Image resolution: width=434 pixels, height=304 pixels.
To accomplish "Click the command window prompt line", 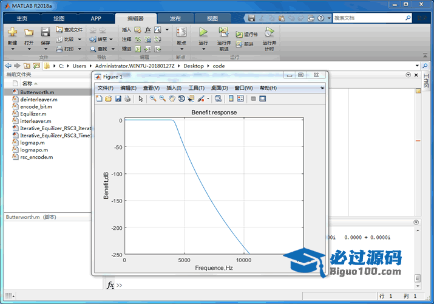I will tap(260, 285).
